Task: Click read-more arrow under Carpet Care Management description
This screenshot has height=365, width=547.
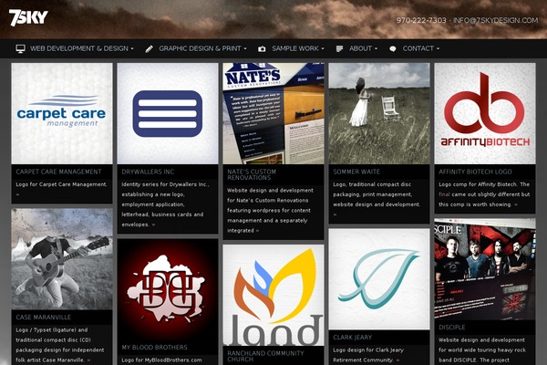Action: click(17, 194)
